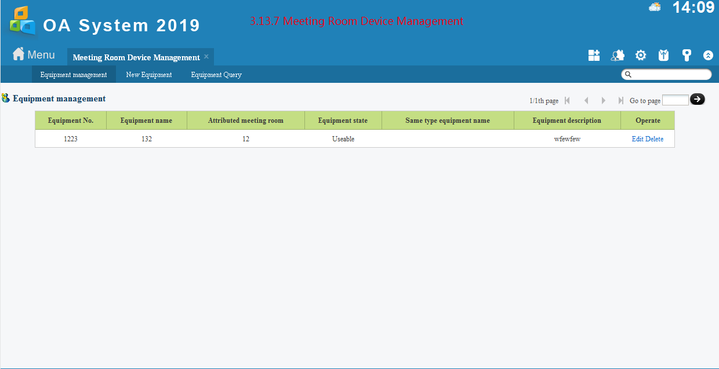Open the user home portal icon
This screenshot has height=369, width=719.
point(618,55)
